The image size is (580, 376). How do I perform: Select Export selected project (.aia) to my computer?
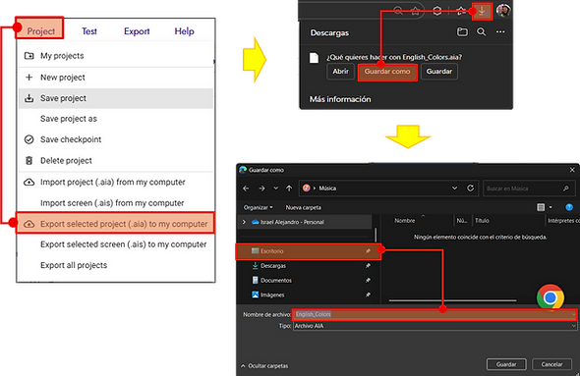(x=116, y=224)
